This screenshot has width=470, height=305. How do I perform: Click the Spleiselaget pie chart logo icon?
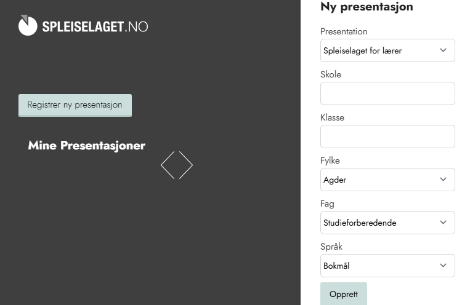[28, 25]
